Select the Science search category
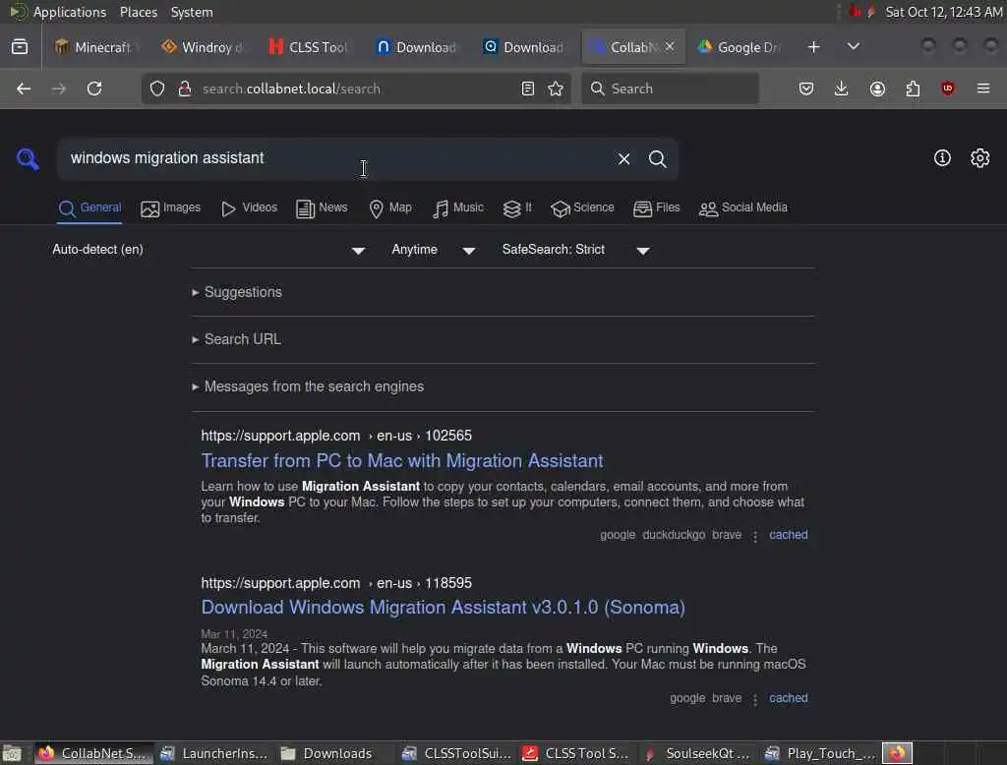 (582, 208)
